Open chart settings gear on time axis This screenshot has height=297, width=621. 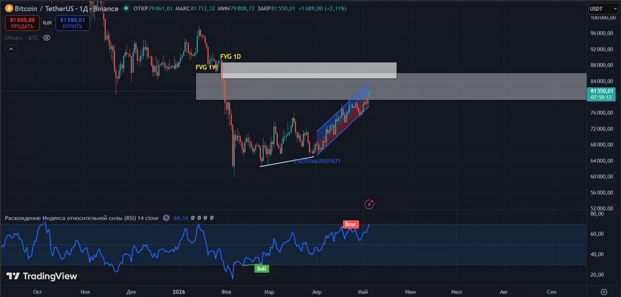click(x=604, y=292)
